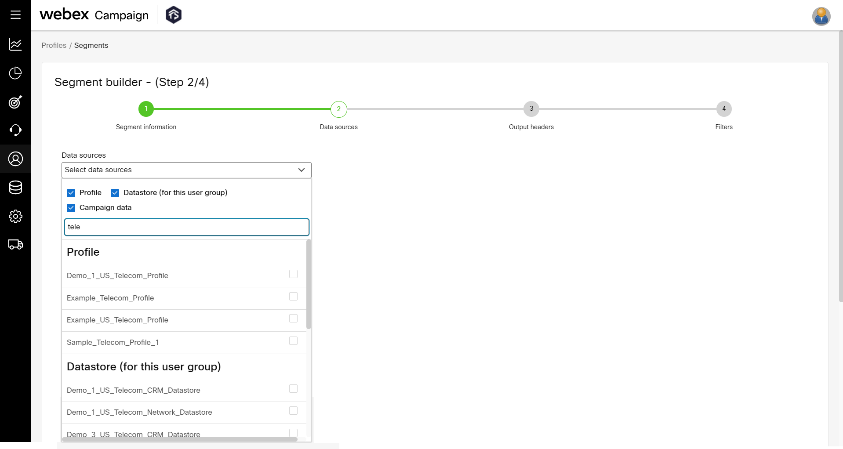
Task: Navigate to Profiles via breadcrumb link
Action: (54, 45)
